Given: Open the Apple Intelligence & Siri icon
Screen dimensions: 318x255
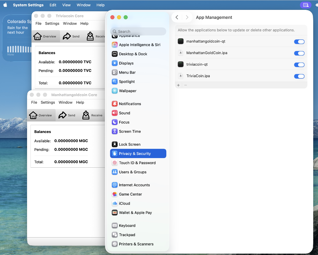Looking at the screenshot, I should tap(114, 45).
